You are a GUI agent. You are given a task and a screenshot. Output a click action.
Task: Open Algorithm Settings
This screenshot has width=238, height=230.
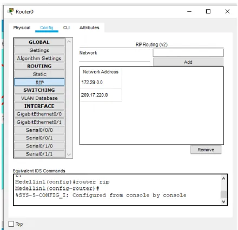click(39, 58)
